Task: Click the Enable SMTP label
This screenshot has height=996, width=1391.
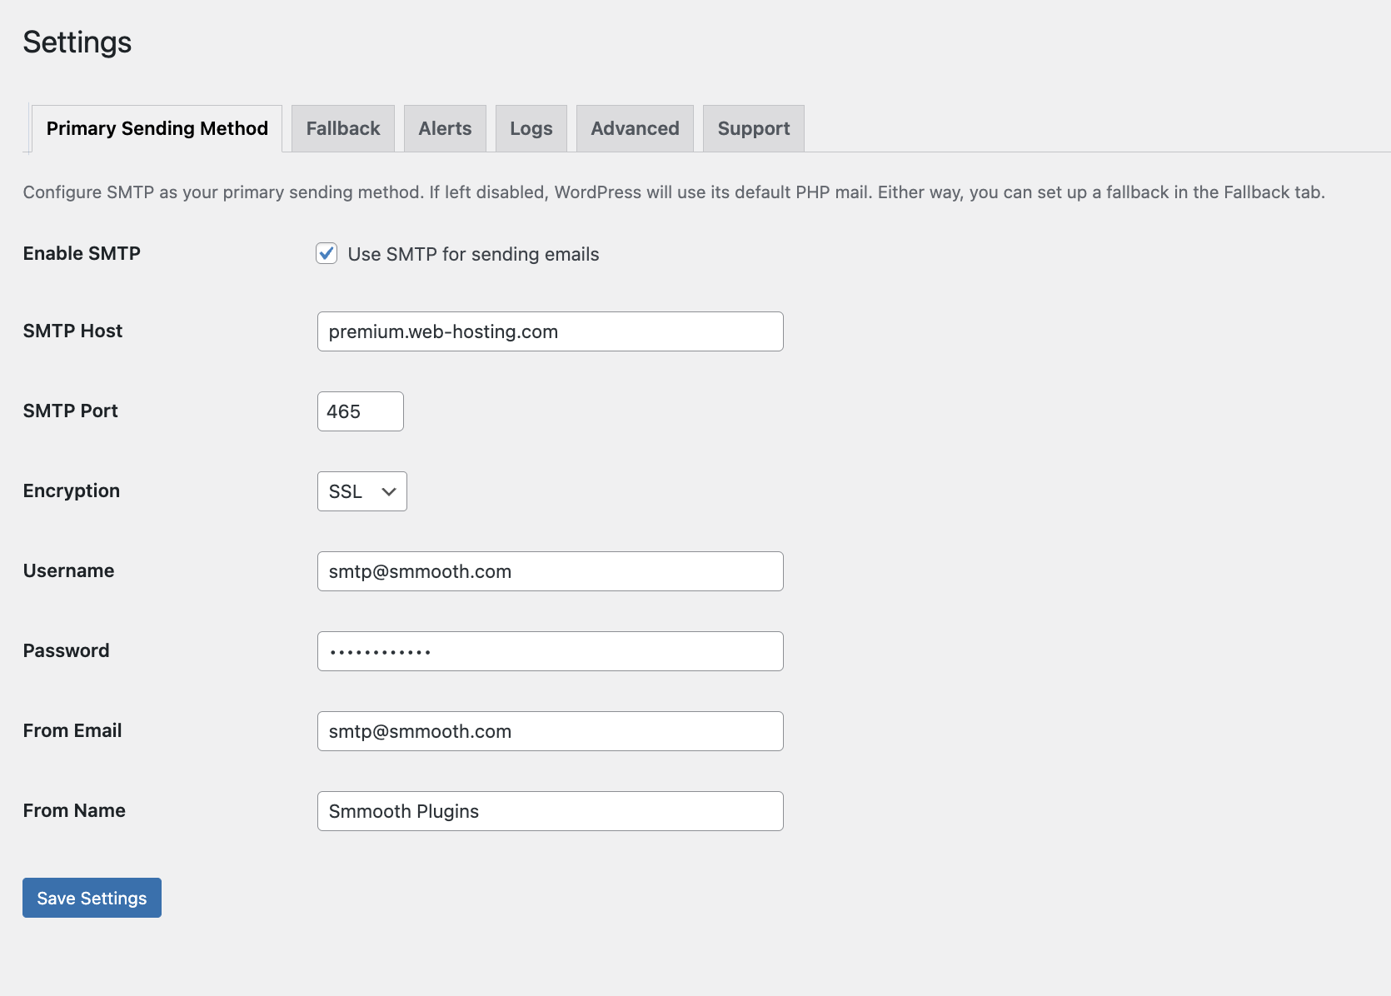Action: [x=82, y=253]
